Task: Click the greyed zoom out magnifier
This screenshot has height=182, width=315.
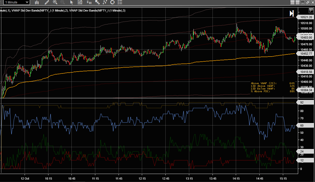Action: (x=63, y=2)
